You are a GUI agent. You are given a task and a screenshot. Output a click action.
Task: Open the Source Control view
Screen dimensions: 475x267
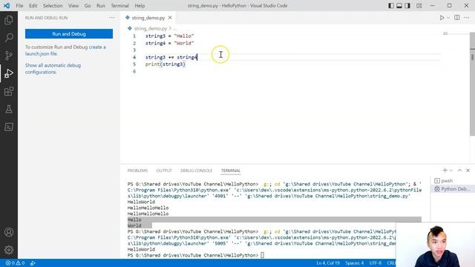[9, 56]
